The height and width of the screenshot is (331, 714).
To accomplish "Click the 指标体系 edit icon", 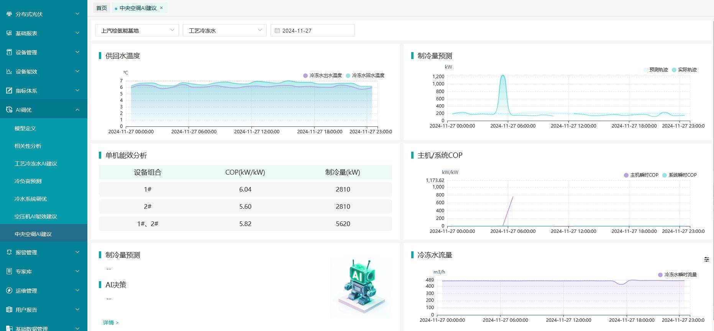I will point(9,91).
